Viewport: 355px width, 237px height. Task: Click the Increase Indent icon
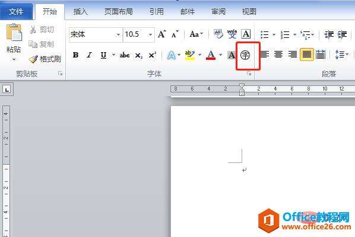[x=343, y=34]
